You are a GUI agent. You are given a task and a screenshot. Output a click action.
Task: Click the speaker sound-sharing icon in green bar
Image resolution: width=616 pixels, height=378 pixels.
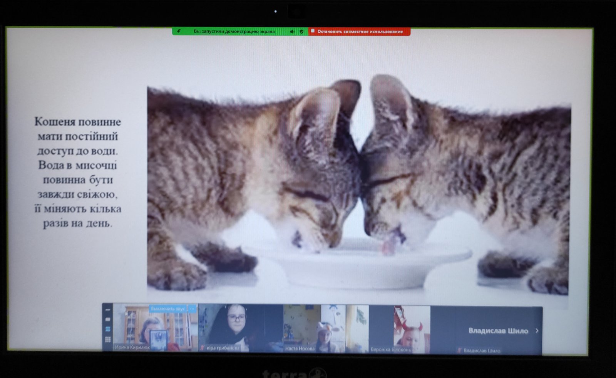coord(292,31)
